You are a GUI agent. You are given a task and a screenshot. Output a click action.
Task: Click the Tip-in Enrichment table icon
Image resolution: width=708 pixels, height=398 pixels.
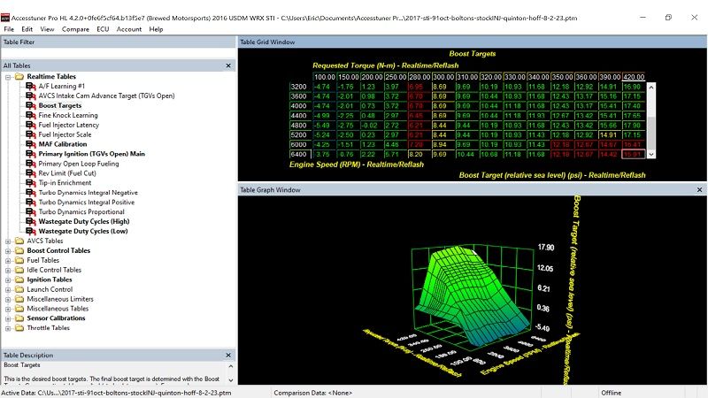[31, 183]
